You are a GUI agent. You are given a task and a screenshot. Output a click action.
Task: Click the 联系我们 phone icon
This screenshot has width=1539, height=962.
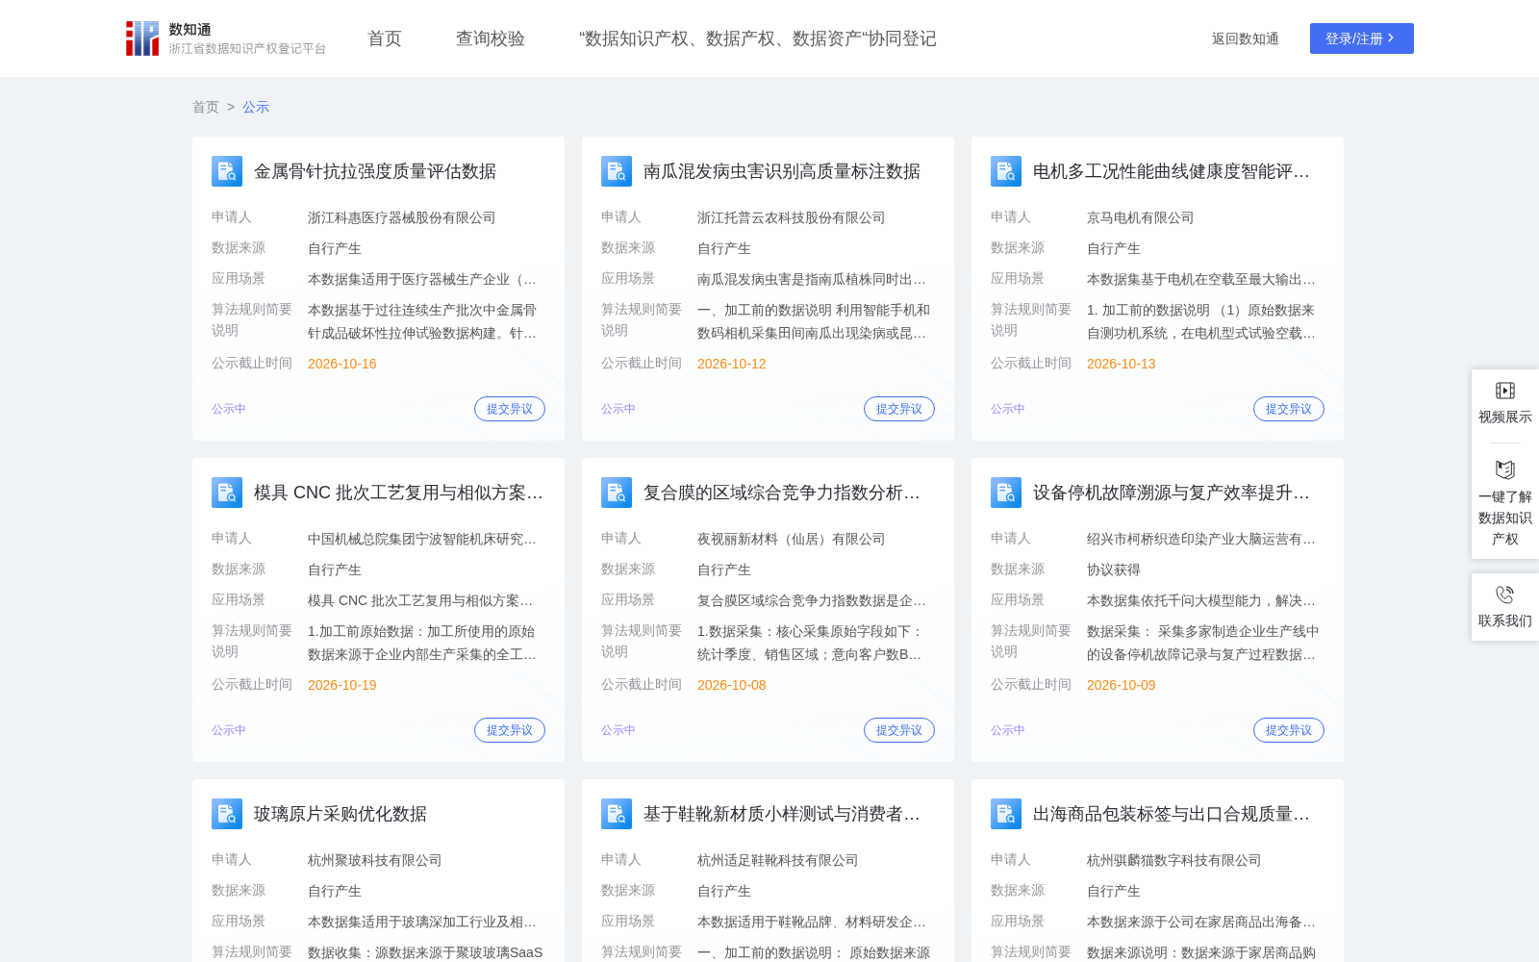[x=1505, y=595]
